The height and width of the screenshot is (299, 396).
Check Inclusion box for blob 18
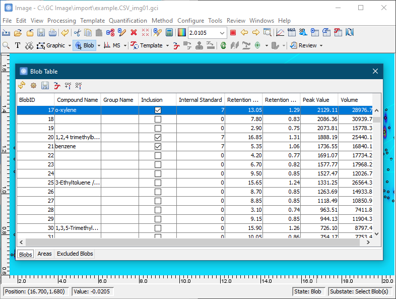click(158, 119)
